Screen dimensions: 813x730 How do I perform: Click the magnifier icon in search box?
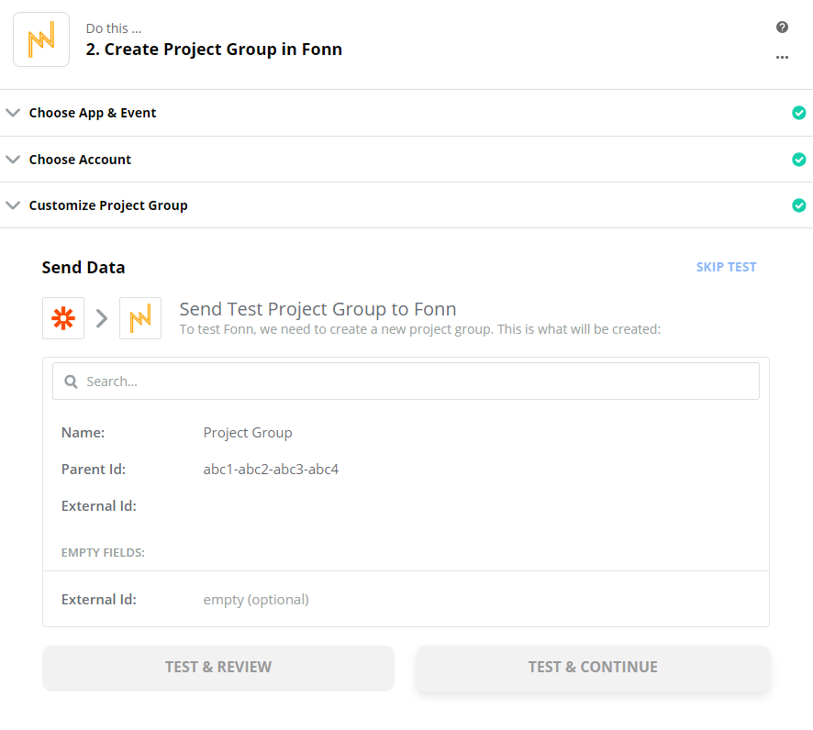71,382
